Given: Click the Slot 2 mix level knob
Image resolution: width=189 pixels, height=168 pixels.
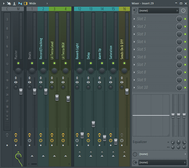Looking at the screenshot, I should coord(179,27).
